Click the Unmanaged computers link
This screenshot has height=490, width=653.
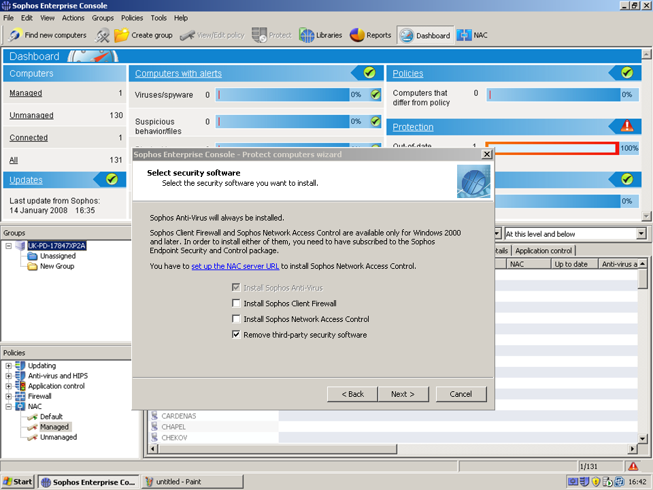pos(31,115)
